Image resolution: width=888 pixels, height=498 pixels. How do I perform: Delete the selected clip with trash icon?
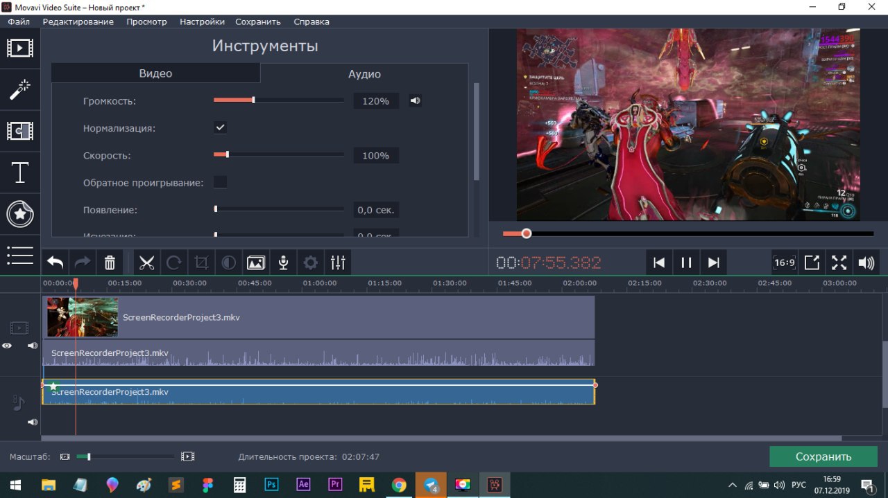(x=110, y=263)
